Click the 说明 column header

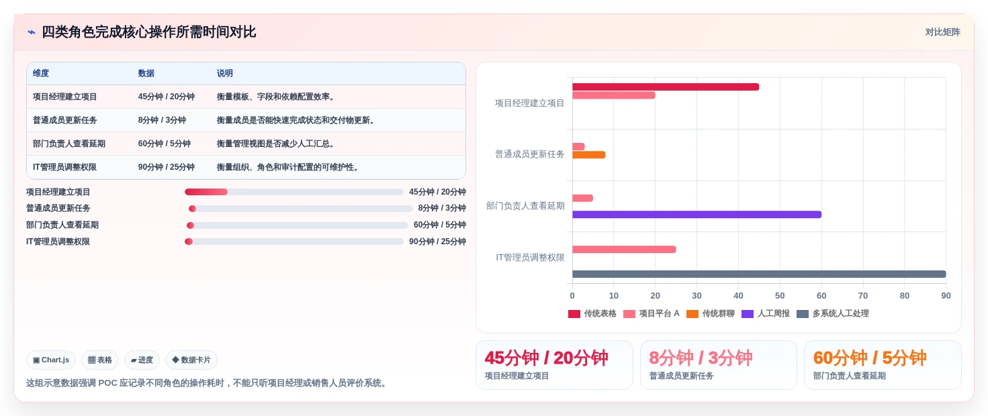[x=225, y=73]
